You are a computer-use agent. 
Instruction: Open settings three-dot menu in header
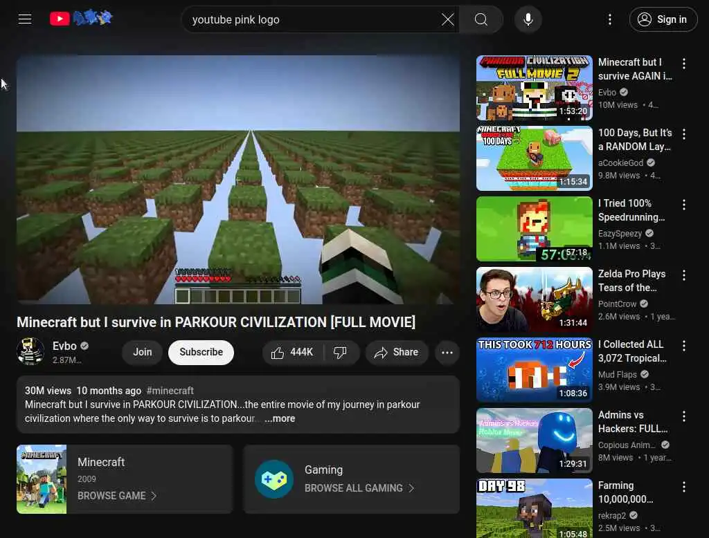point(610,19)
